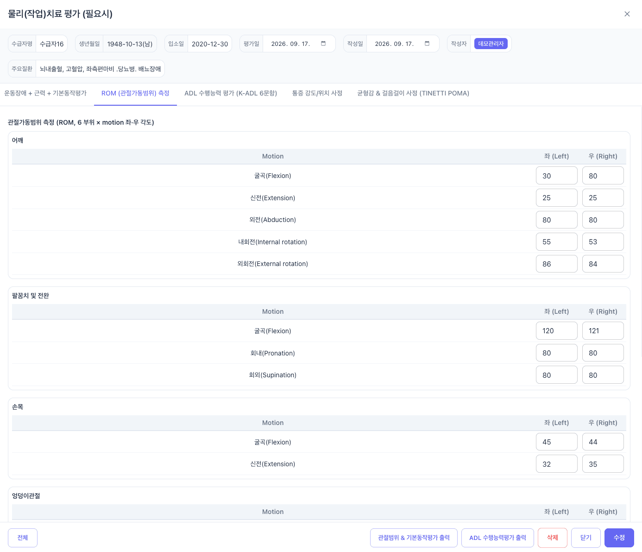Edit 내회전(Internal rotation) left value 55
Viewport: 642px width, 552px height.
click(557, 242)
